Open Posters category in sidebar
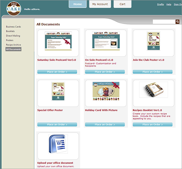 10,40
